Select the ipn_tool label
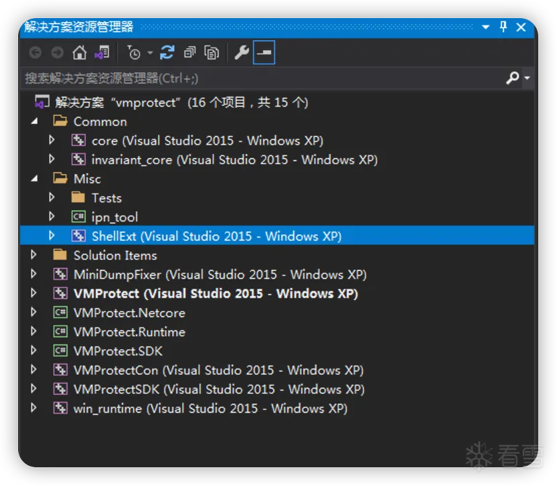 click(114, 218)
